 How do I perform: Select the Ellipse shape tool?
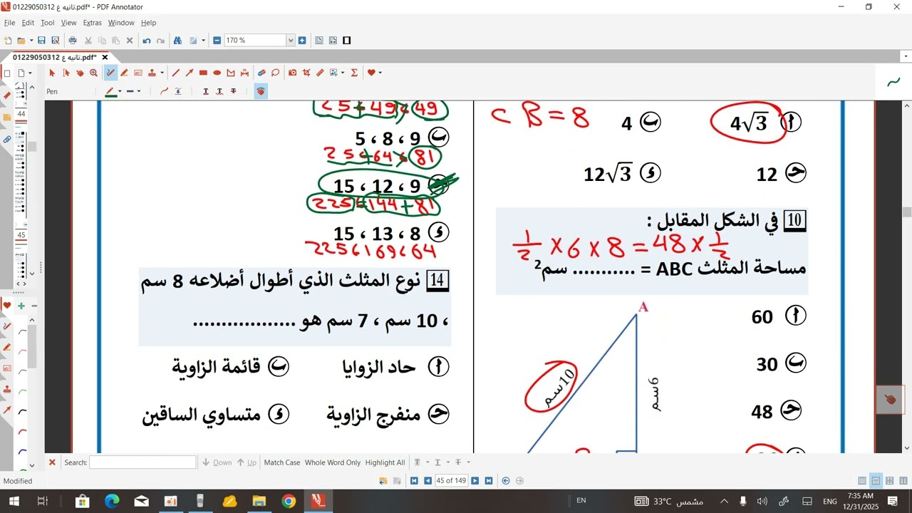tap(217, 73)
